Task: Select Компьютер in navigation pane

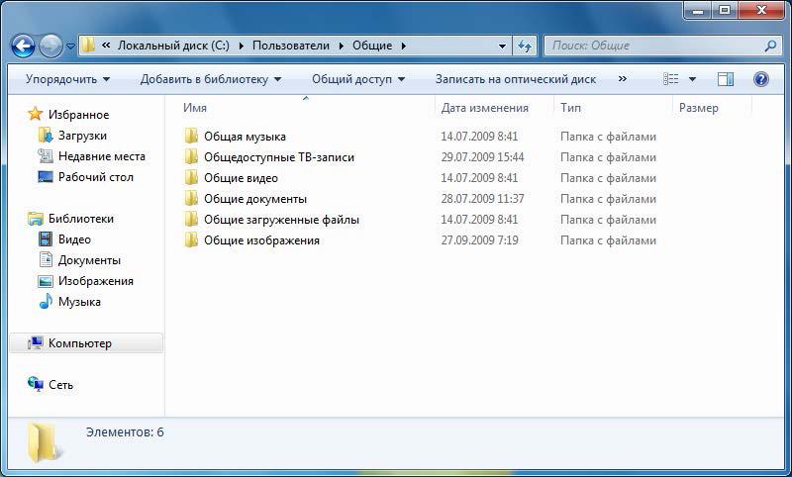Action: point(80,343)
